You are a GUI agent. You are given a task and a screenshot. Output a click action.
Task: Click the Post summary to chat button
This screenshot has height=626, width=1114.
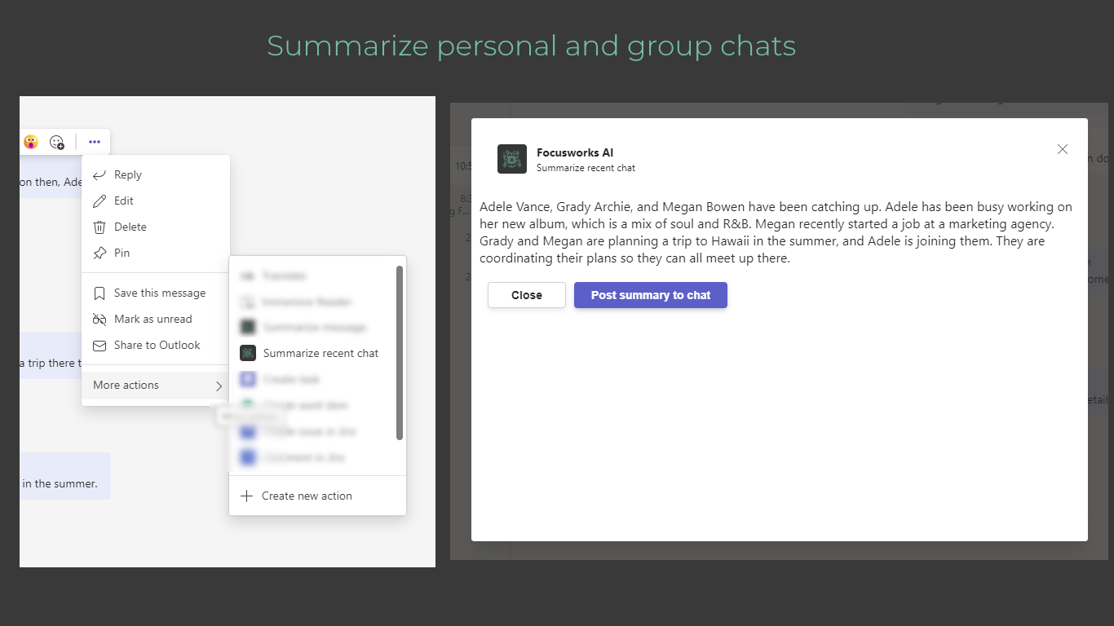click(x=651, y=295)
